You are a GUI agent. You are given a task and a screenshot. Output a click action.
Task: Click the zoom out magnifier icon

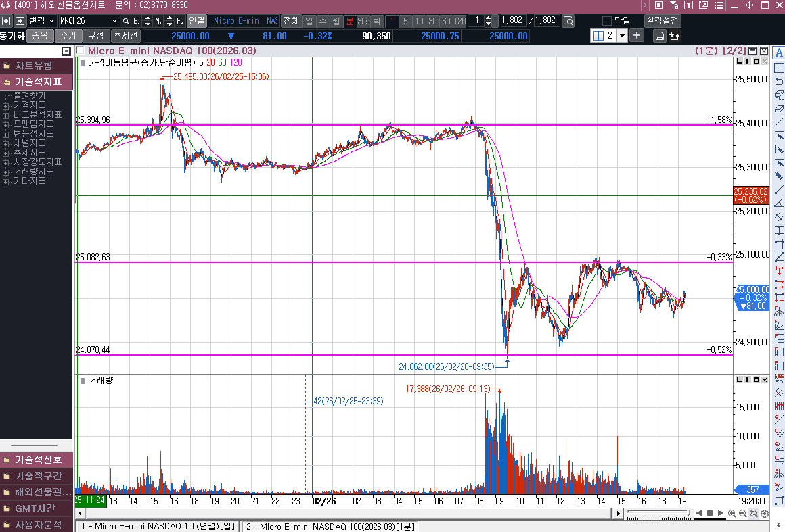coord(743,514)
